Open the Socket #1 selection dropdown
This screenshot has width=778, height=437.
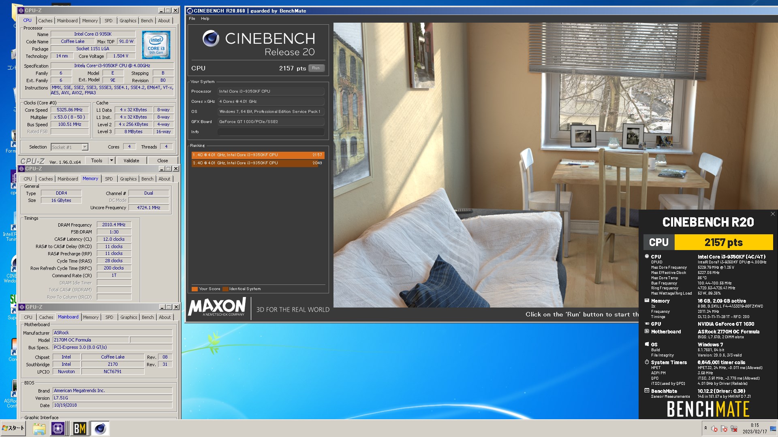(85, 147)
